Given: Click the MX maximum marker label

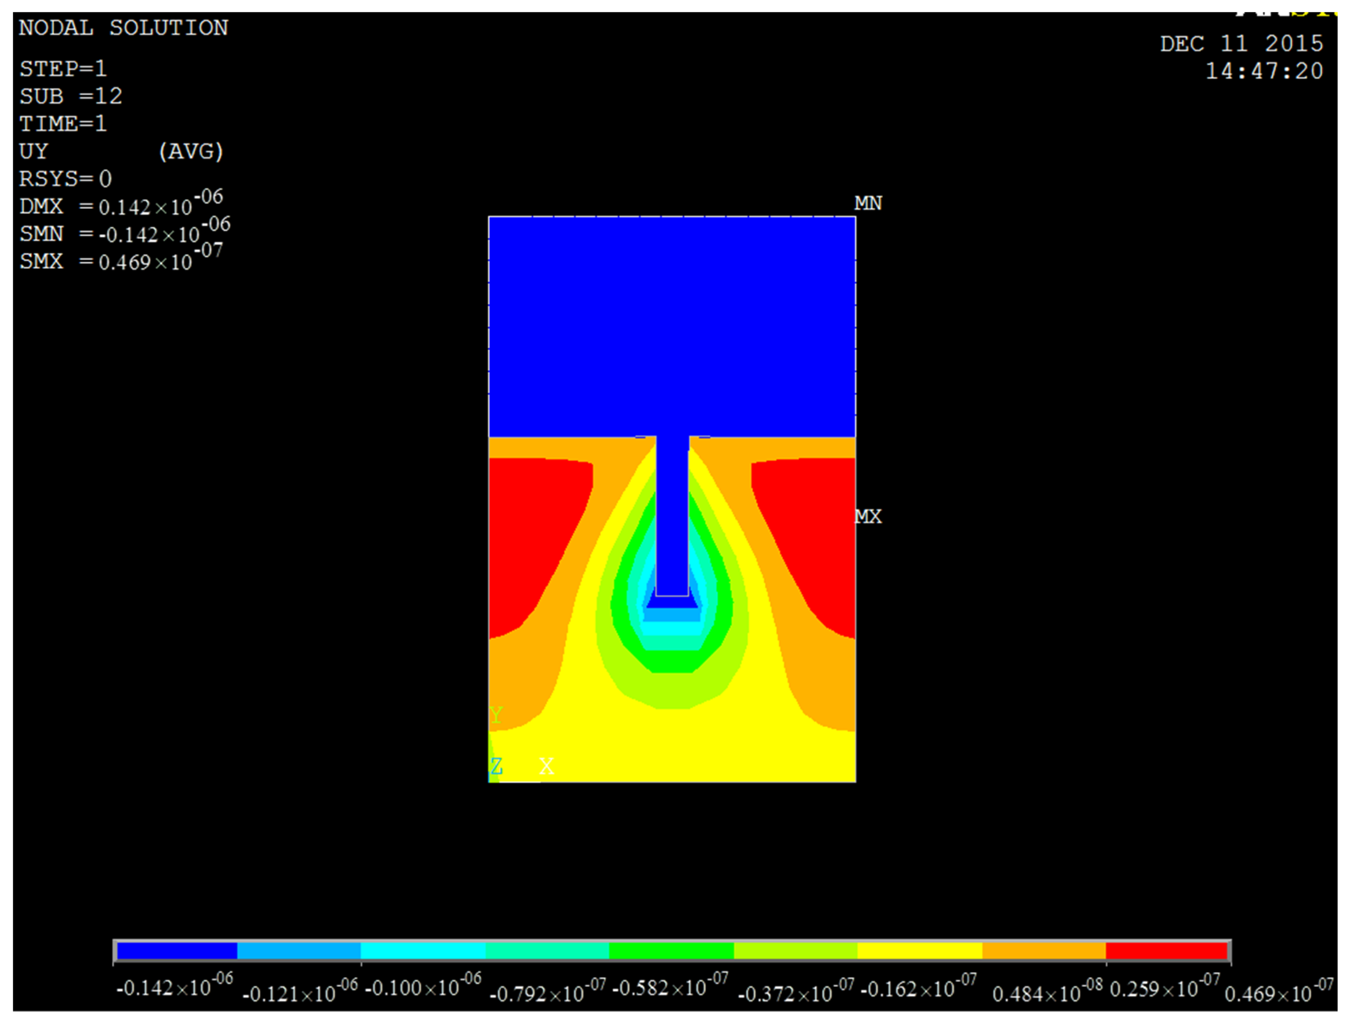Looking at the screenshot, I should pos(868,517).
